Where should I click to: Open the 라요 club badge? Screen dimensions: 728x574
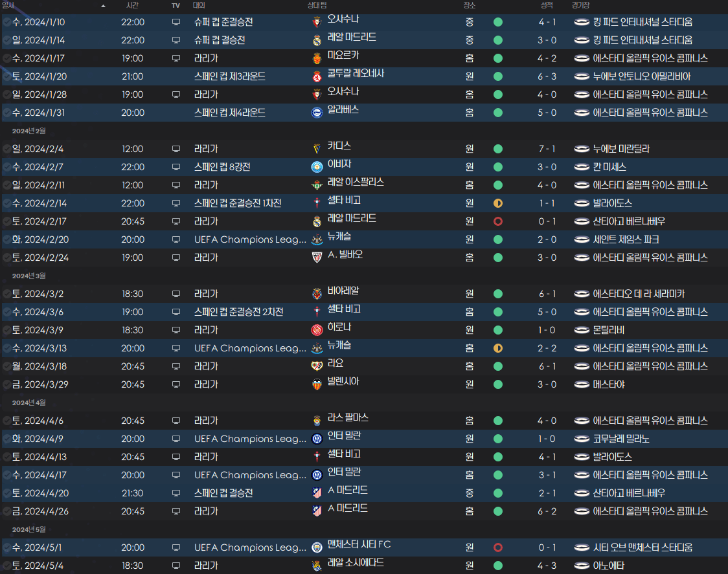(x=317, y=366)
